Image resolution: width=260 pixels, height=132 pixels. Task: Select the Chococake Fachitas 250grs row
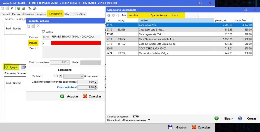179,53
